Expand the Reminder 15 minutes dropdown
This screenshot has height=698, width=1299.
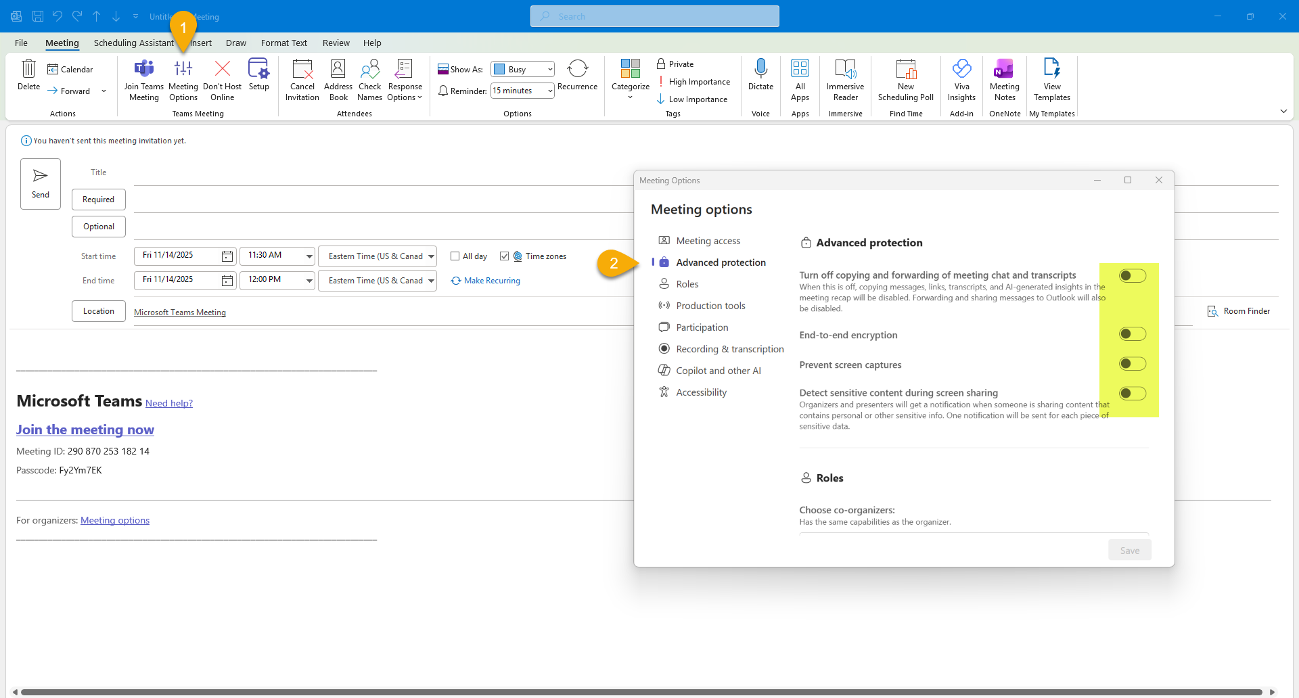tap(549, 91)
